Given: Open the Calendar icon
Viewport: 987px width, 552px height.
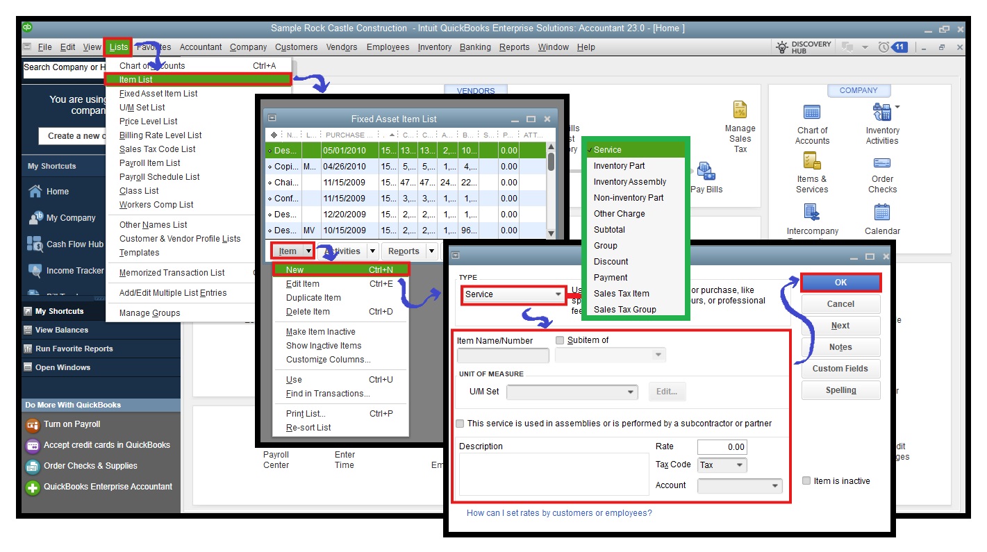Looking at the screenshot, I should [x=882, y=211].
